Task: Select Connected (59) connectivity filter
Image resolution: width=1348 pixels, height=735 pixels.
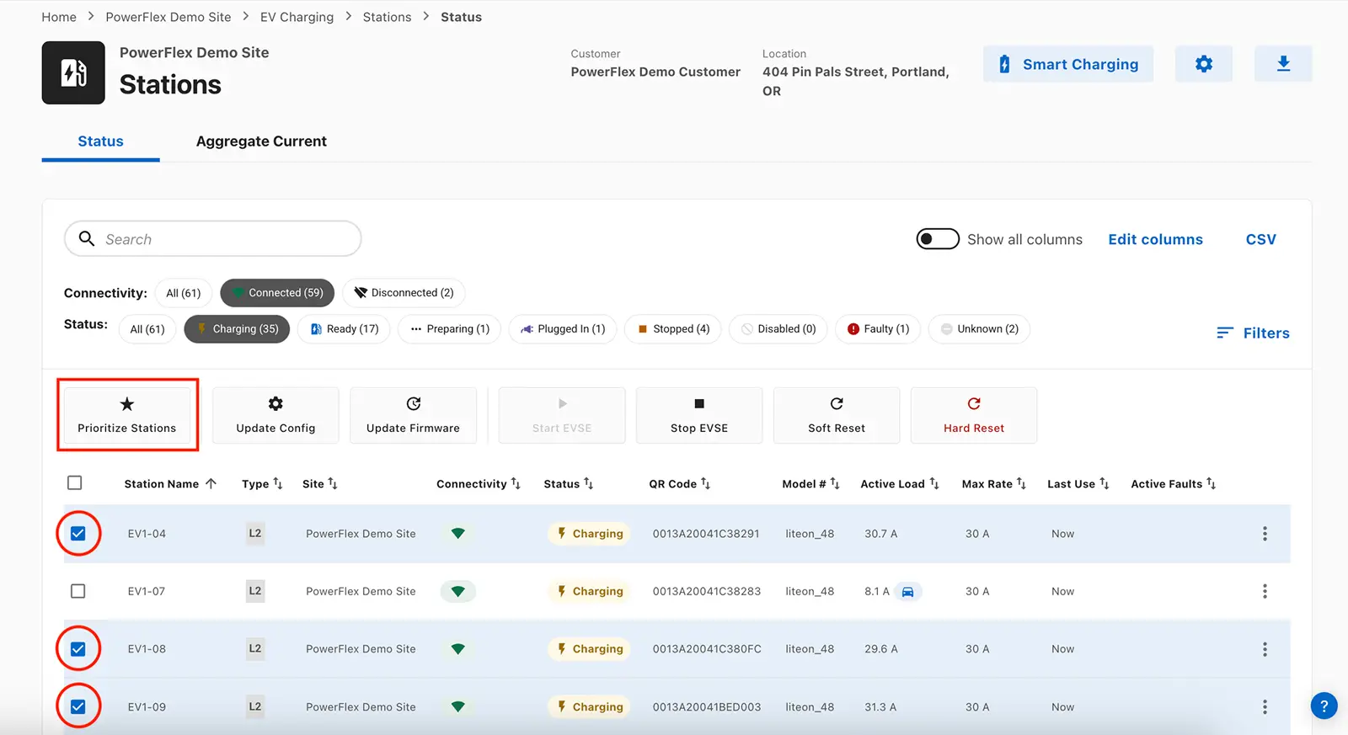Action: [x=277, y=293]
